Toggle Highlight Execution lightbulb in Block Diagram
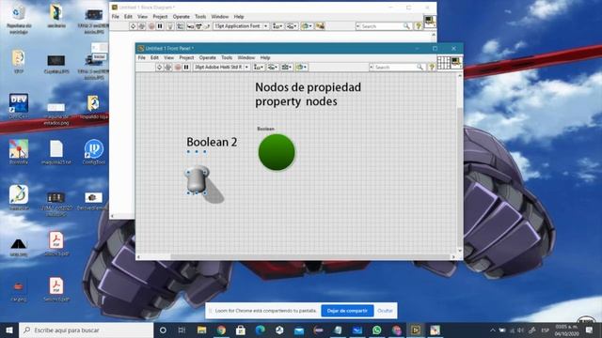The height and width of the screenshot is (338, 602). [170, 26]
